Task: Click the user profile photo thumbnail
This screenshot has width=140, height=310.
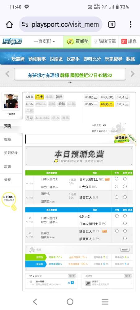Action: click(11, 101)
